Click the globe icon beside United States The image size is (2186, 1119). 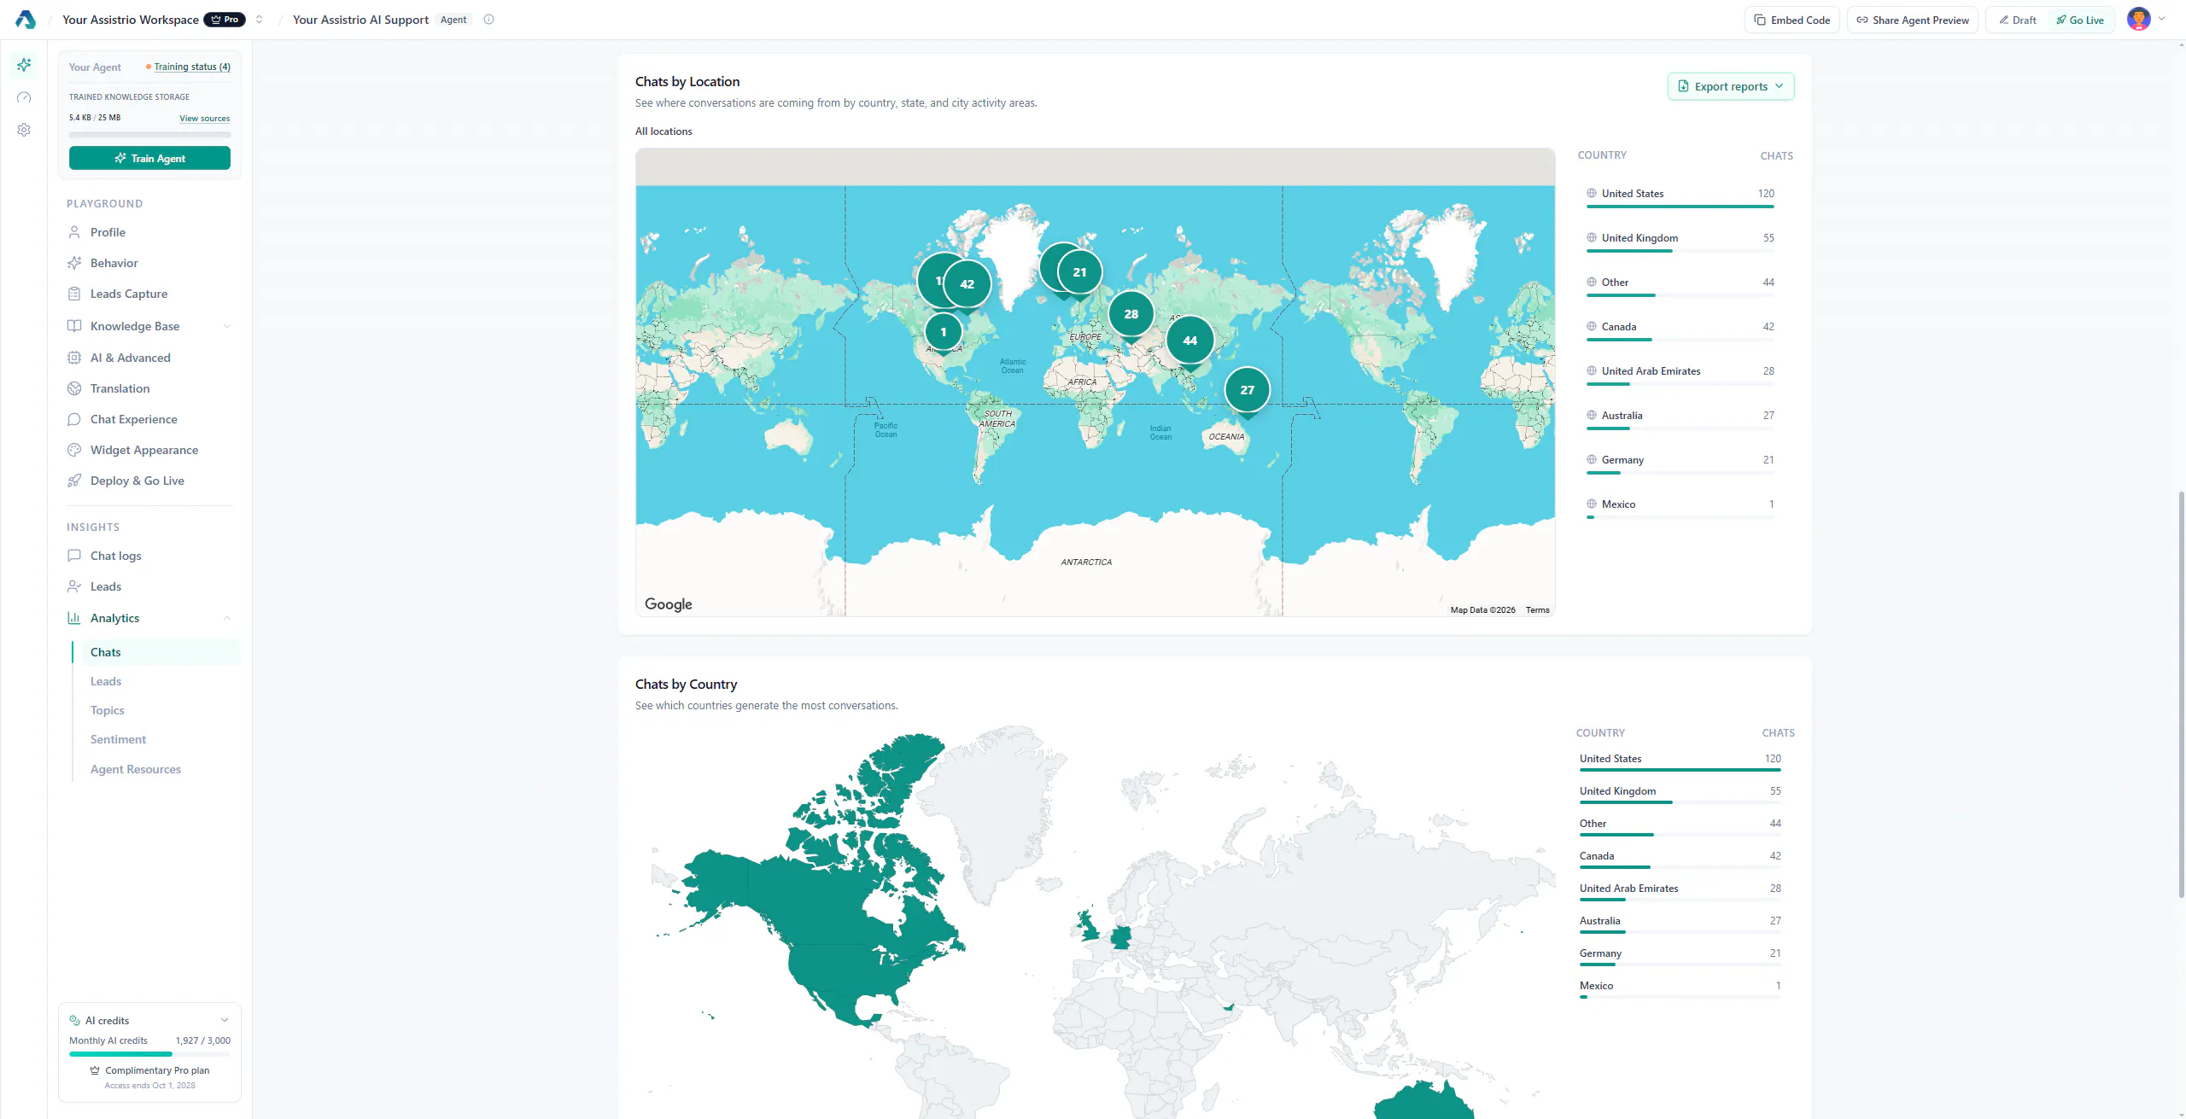1592,194
